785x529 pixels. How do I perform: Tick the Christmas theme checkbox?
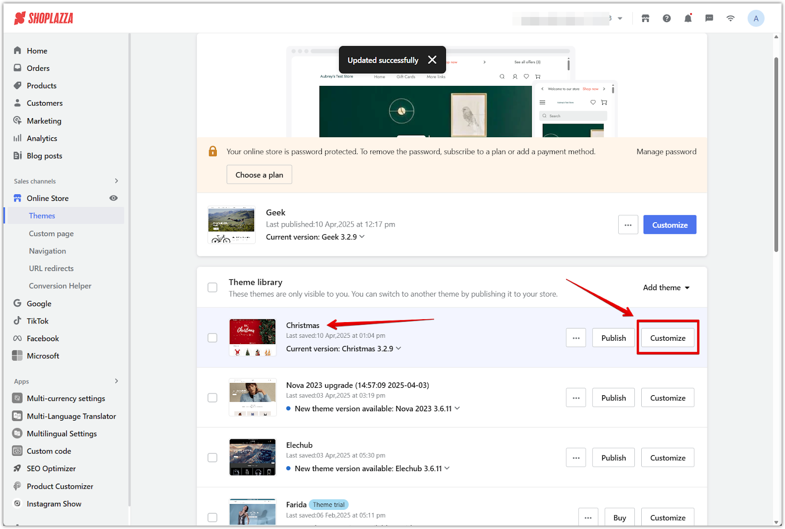click(212, 338)
